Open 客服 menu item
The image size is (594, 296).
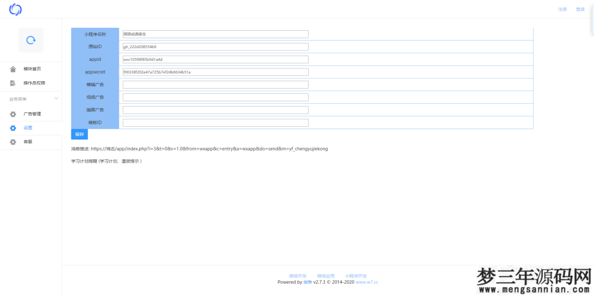(28, 142)
